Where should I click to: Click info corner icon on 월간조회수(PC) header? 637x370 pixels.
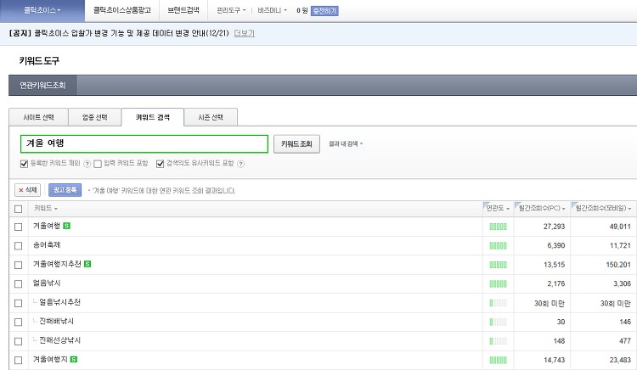(x=516, y=204)
